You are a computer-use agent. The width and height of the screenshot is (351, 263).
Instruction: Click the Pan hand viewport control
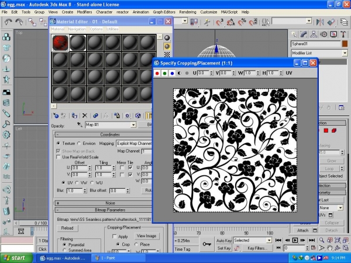point(329,248)
